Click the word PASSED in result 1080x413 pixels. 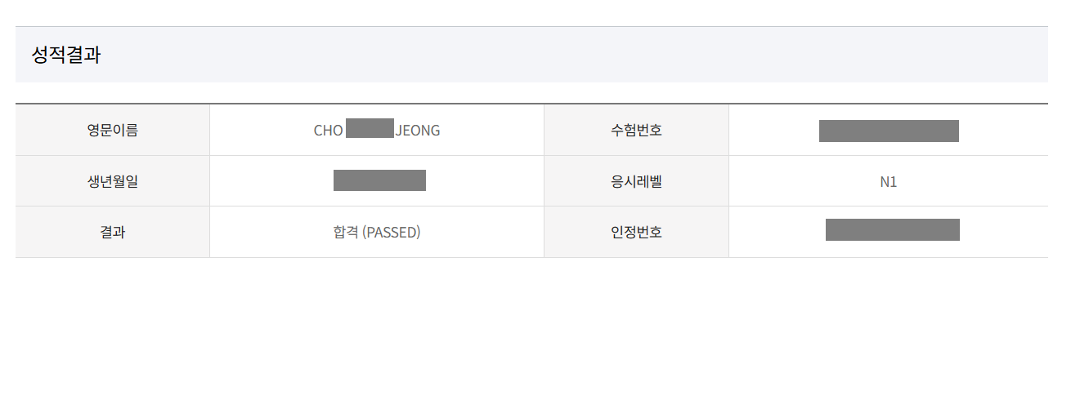[391, 232]
